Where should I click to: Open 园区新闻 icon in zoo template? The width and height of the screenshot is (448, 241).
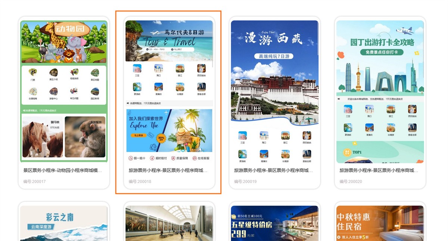(x=95, y=91)
